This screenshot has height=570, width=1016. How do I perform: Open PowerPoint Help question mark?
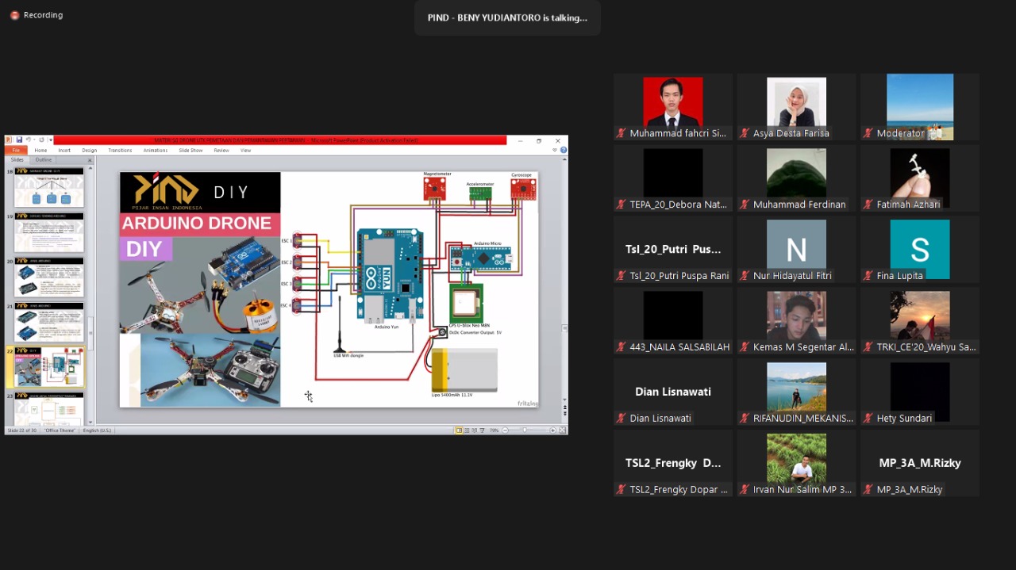tap(564, 150)
